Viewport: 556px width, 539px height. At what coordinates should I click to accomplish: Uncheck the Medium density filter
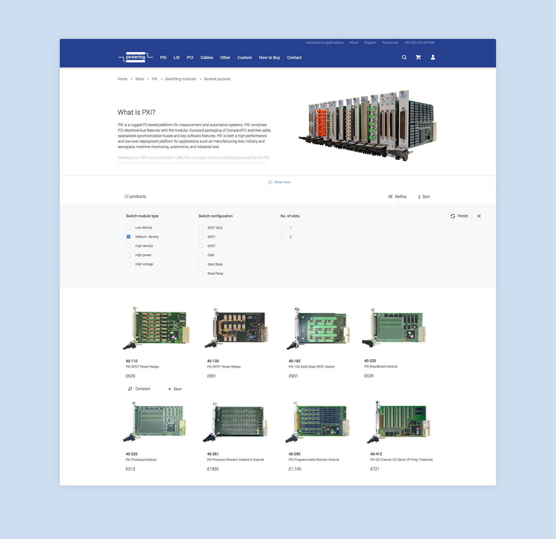pos(129,237)
